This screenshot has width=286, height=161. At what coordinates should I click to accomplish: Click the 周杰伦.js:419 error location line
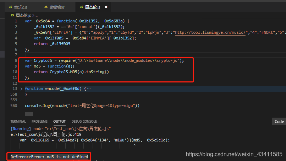[x=46, y=134]
